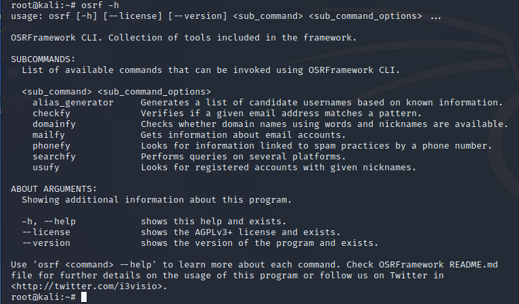Click the alias_generator subcommand name
This screenshot has height=304, width=519.
coord(73,103)
